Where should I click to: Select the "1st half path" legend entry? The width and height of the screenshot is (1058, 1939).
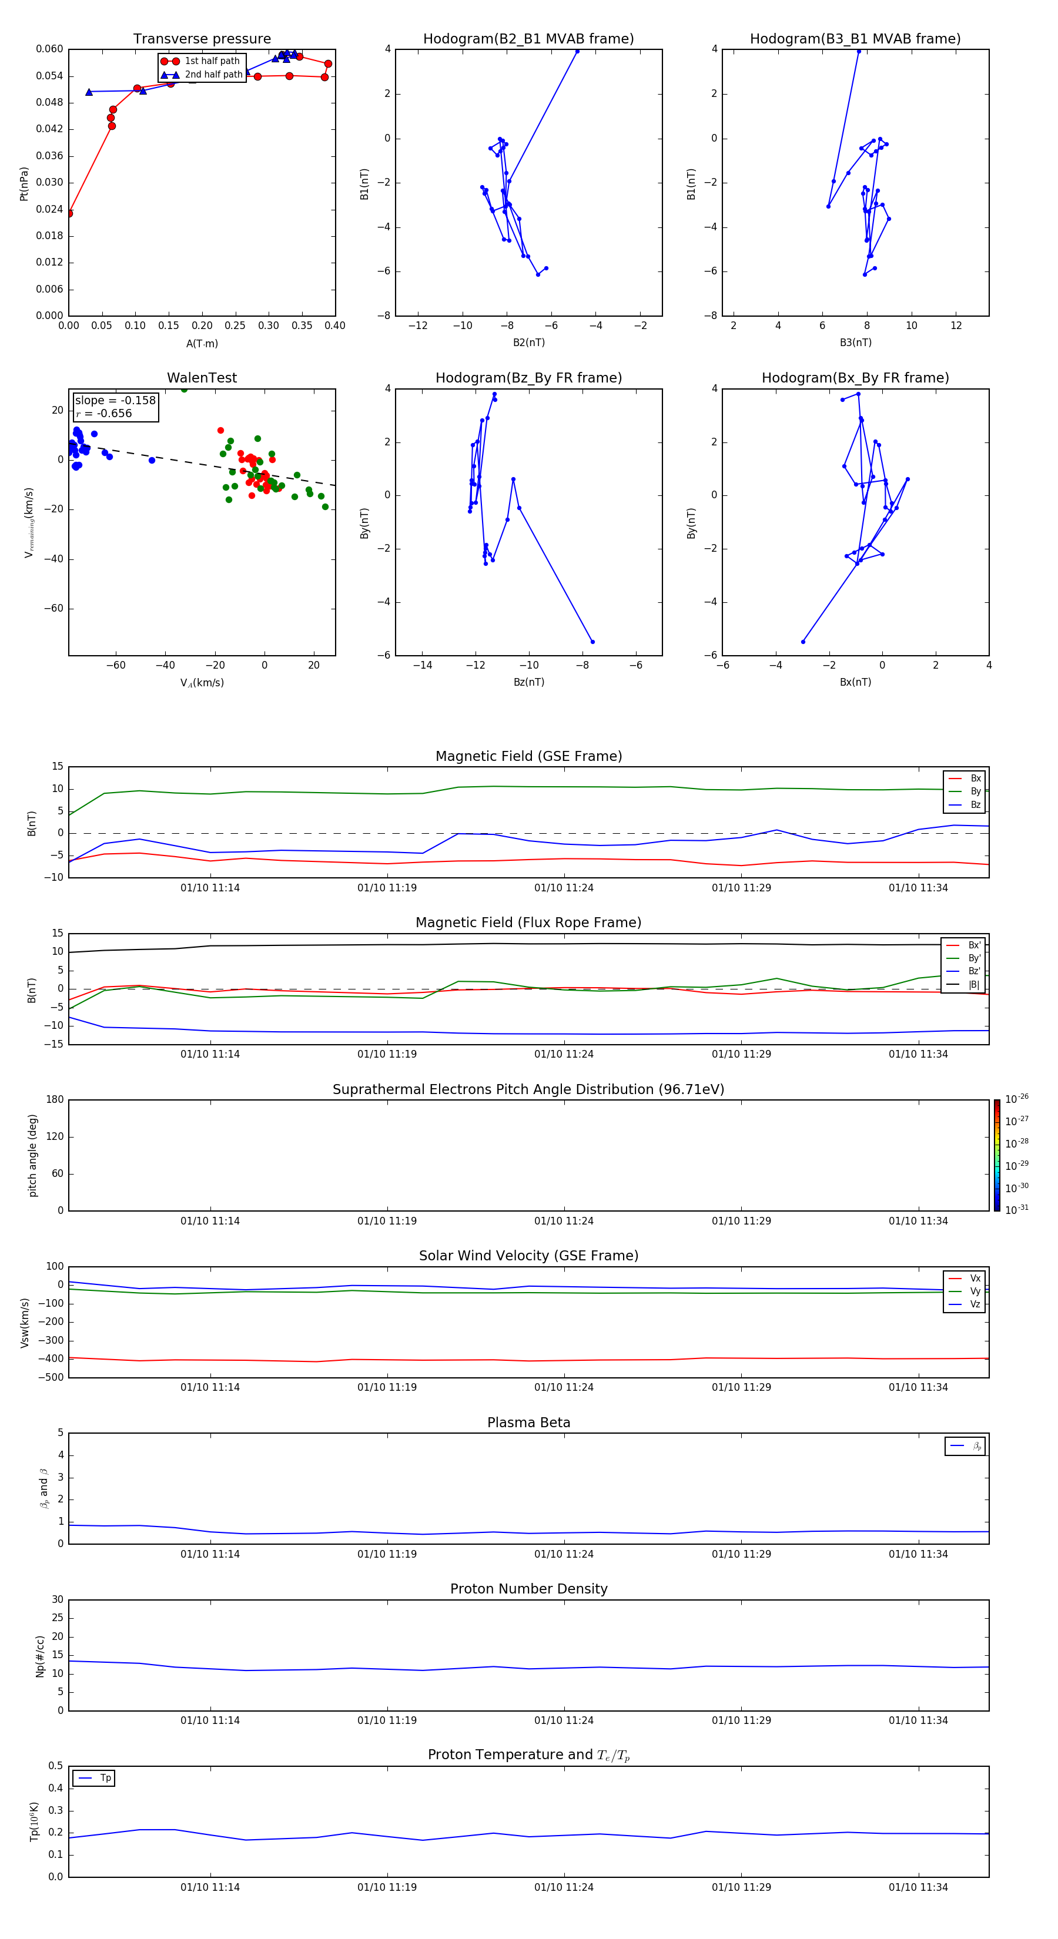[x=200, y=61]
